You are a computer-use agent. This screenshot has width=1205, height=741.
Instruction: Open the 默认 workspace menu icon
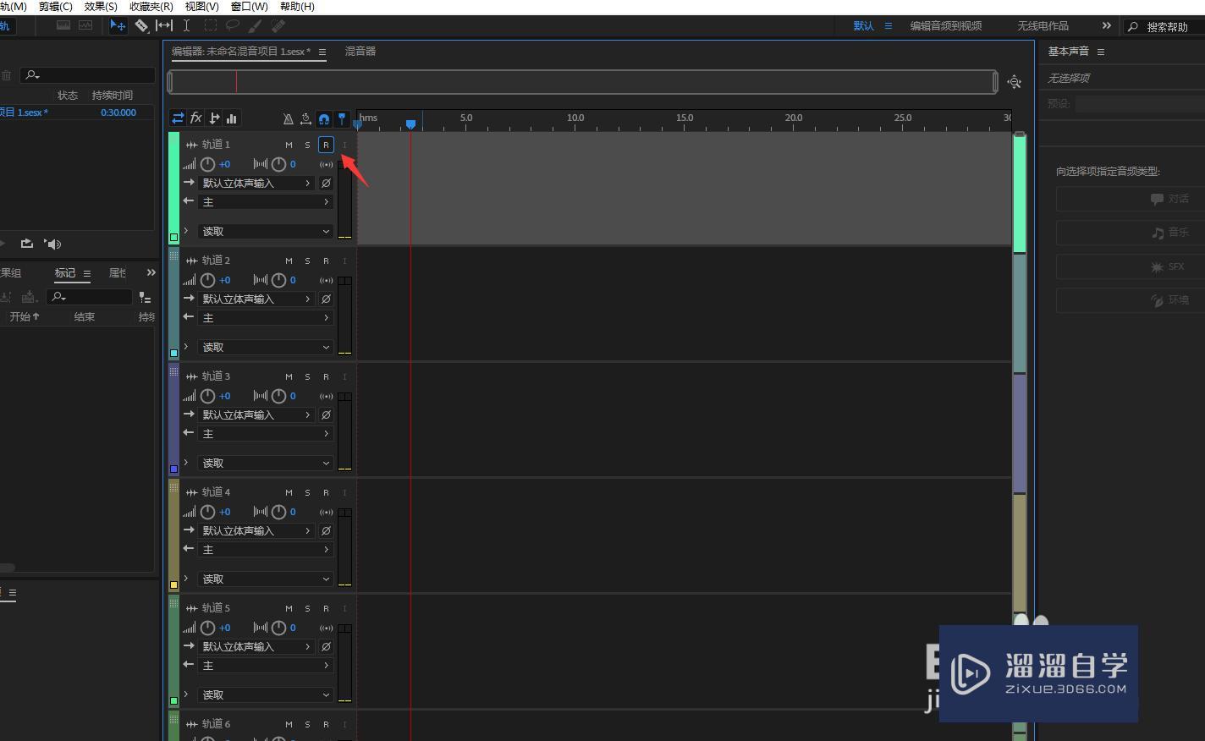(889, 26)
